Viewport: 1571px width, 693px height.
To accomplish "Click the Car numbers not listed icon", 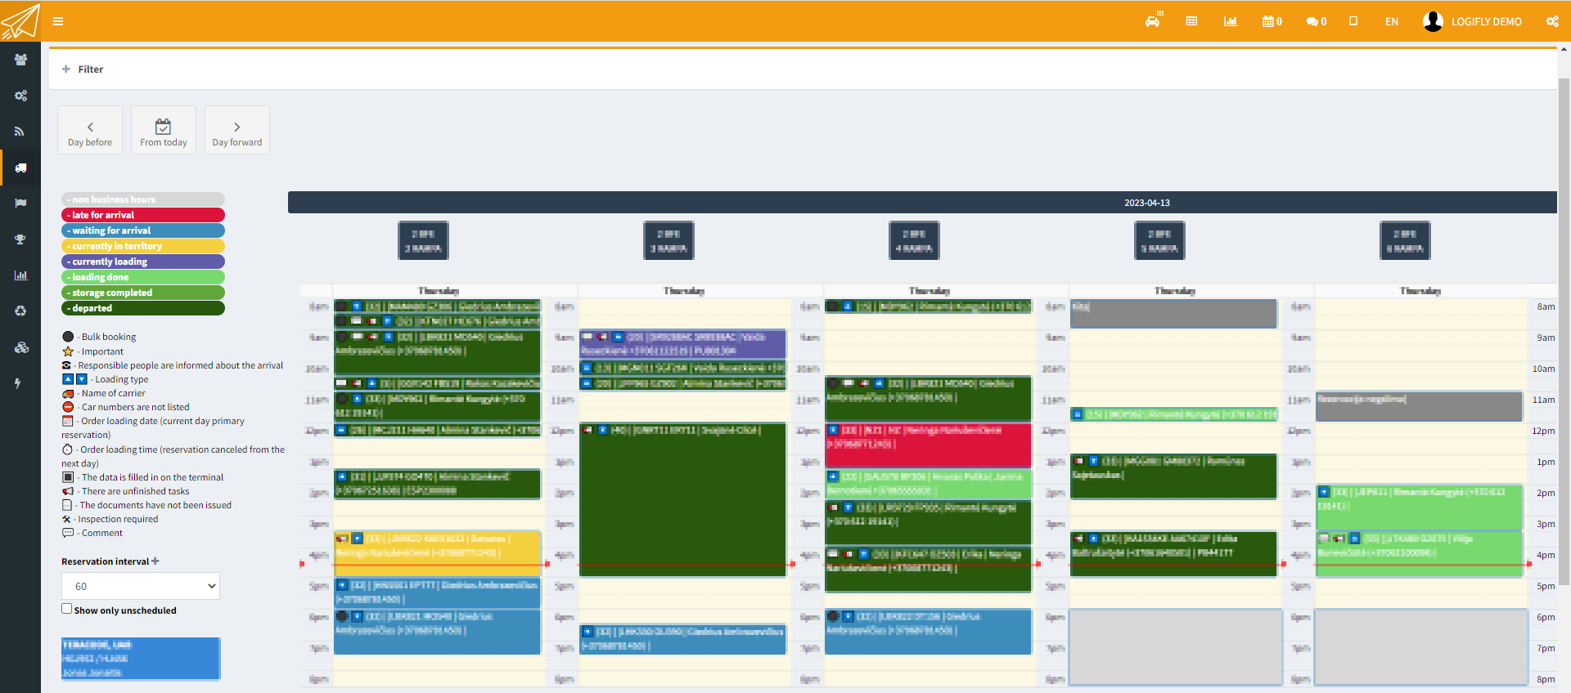I will point(68,407).
